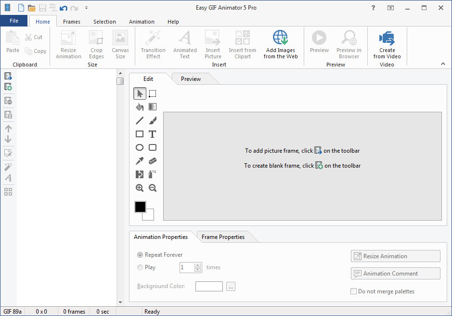Open background color browse ellipsis button

click(231, 286)
